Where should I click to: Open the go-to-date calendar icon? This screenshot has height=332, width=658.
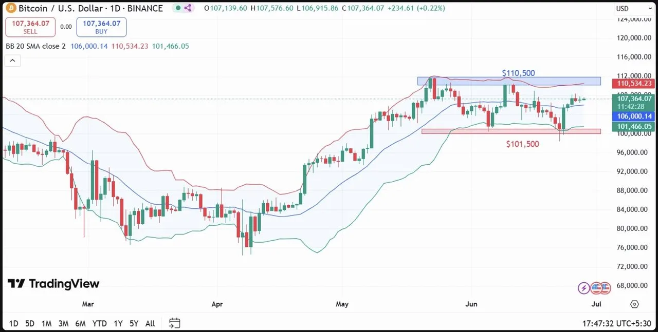click(x=174, y=323)
